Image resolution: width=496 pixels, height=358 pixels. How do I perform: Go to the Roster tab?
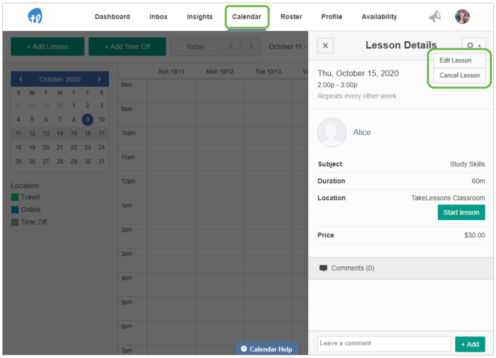tap(291, 17)
